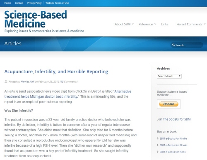Open Join The Society for SBM link
This screenshot has height=160, width=207.
pos(173,119)
